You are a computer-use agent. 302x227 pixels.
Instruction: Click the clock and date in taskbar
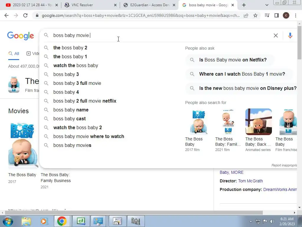[x=287, y=221]
